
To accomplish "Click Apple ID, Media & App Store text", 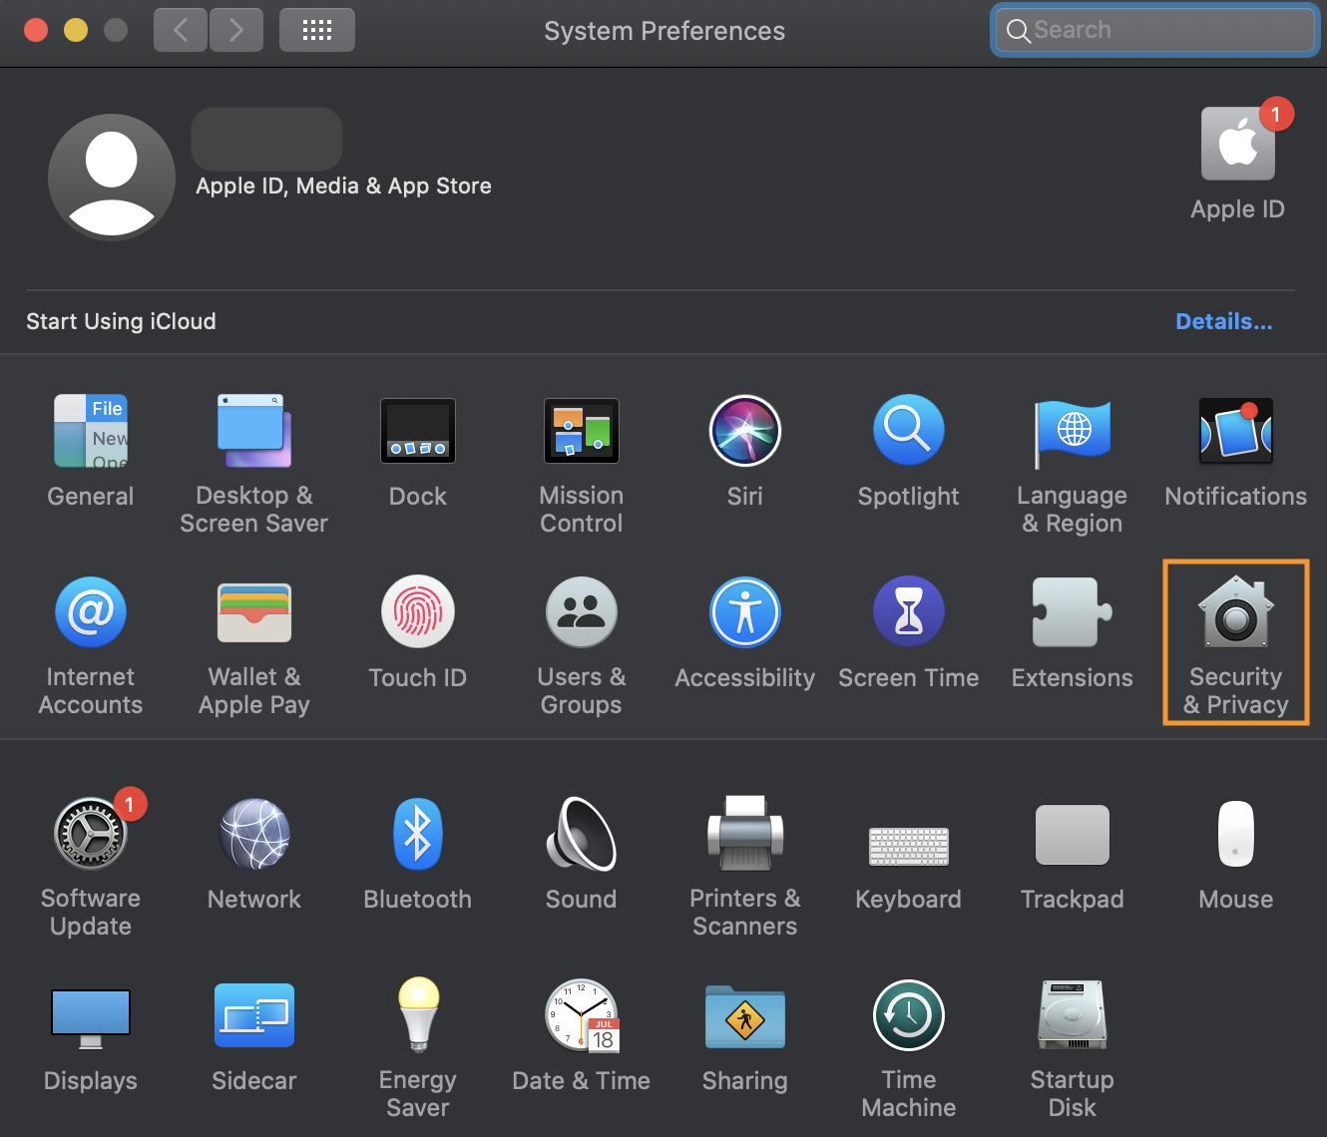I will [x=344, y=186].
